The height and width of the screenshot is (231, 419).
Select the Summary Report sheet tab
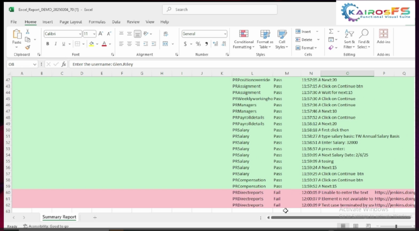click(59, 217)
